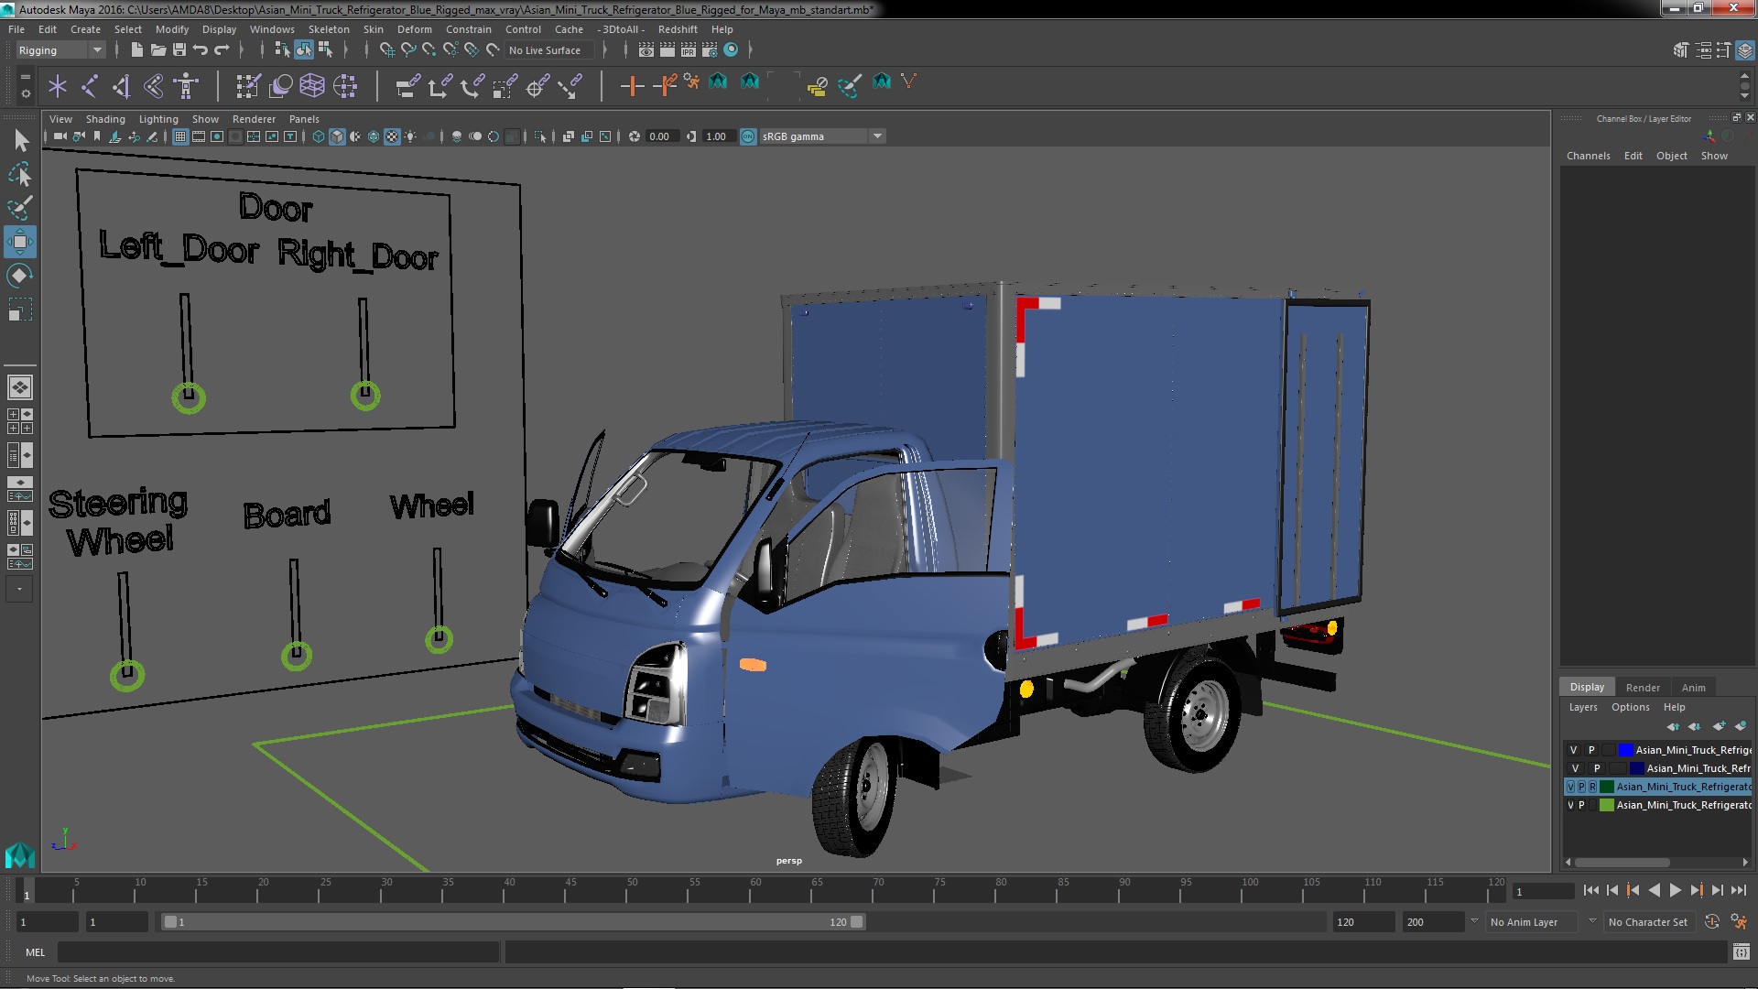This screenshot has width=1758, height=989.
Task: Open the Script Editor icon
Action: coord(1741,952)
